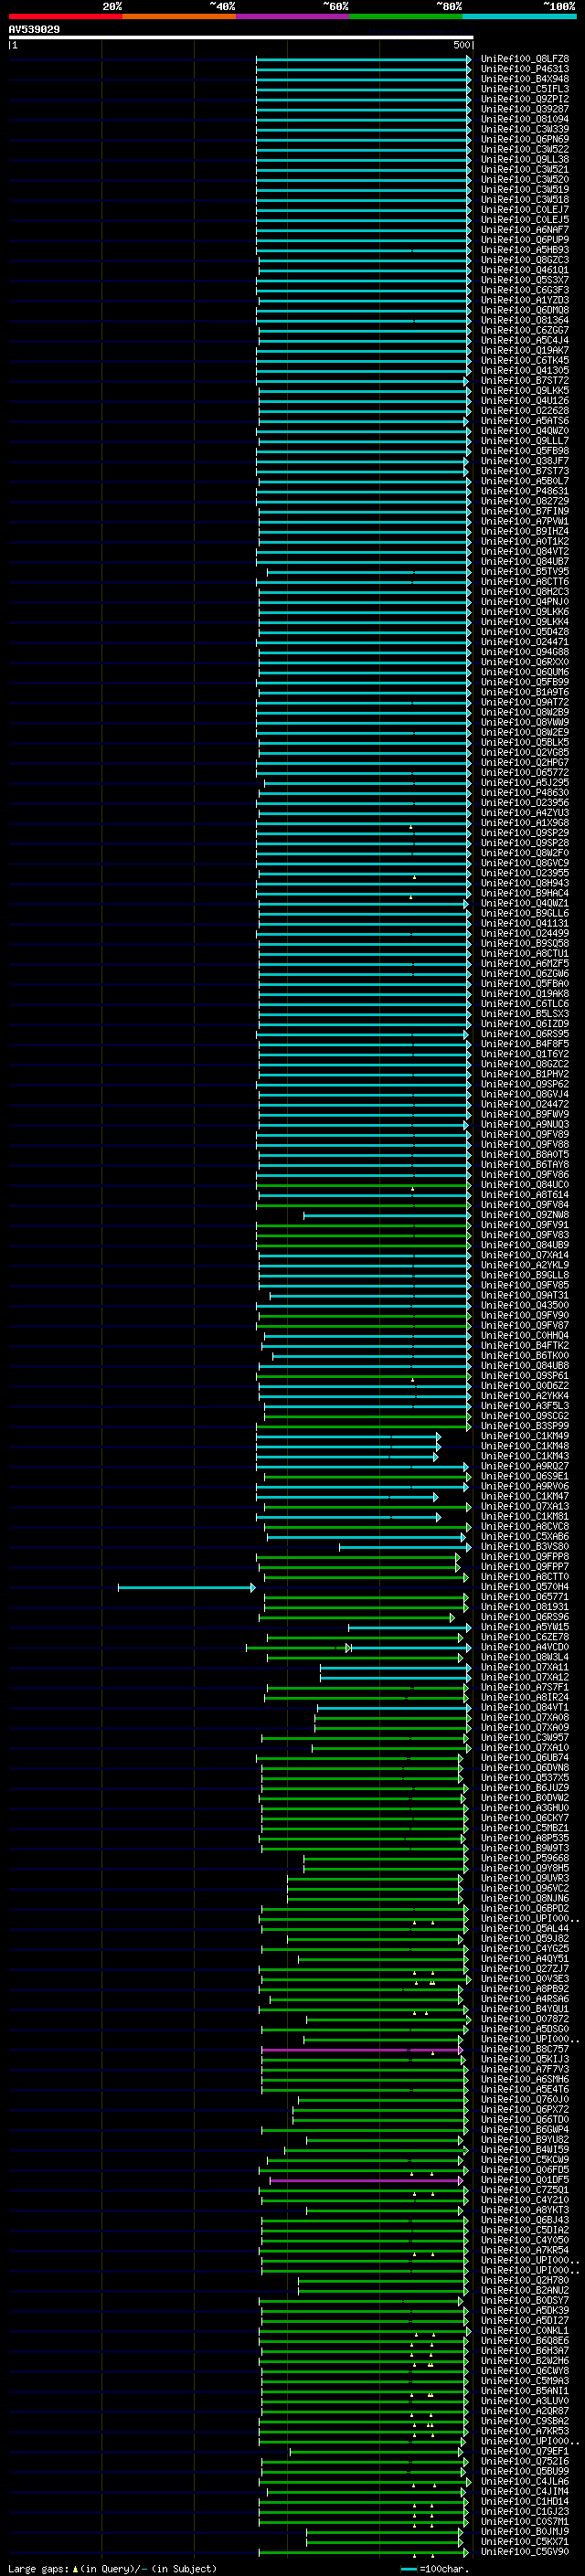Viewport: 585px width, 2576px height.
Task: Open UniRef100_C3W522 hit
Action: coord(524,149)
